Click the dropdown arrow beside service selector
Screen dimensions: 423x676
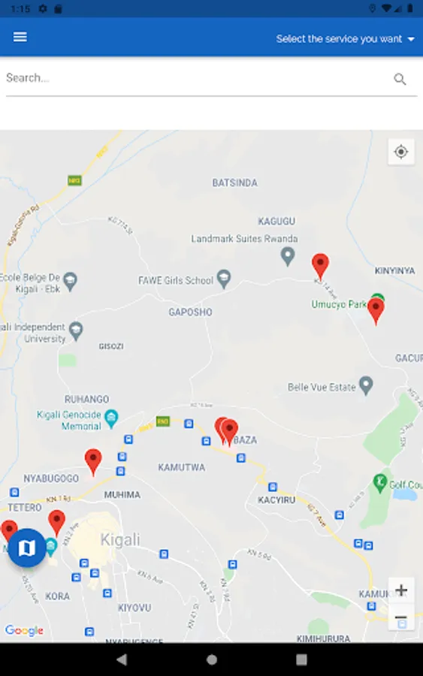coord(411,39)
